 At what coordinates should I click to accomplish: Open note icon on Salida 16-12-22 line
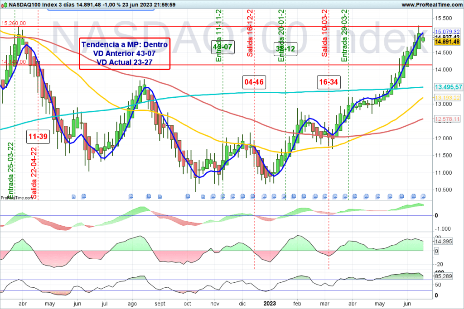pyautogui.click(x=253, y=196)
